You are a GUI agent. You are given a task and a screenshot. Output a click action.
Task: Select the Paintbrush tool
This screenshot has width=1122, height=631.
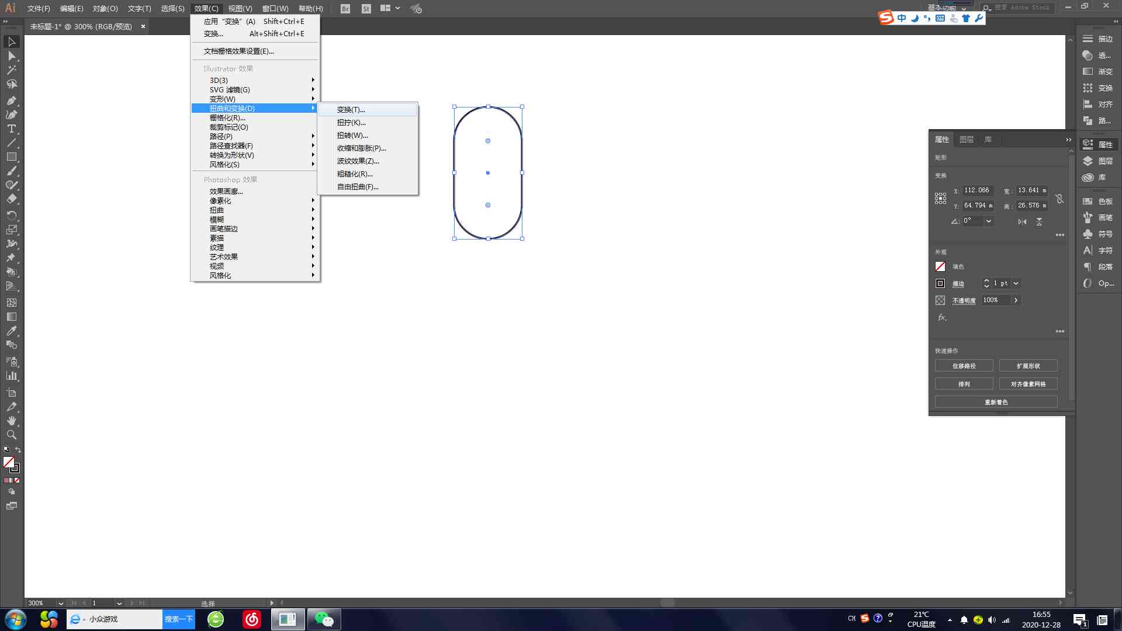pyautogui.click(x=11, y=171)
